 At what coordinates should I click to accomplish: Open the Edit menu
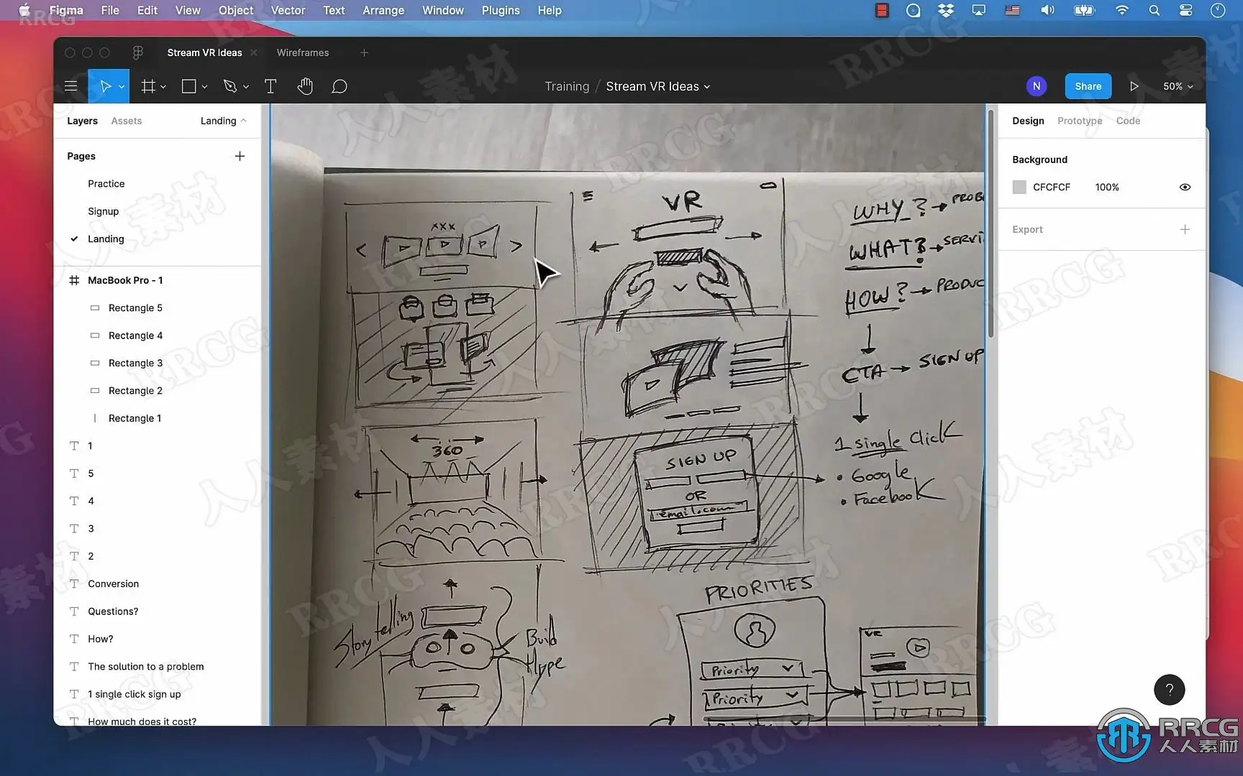tap(147, 10)
